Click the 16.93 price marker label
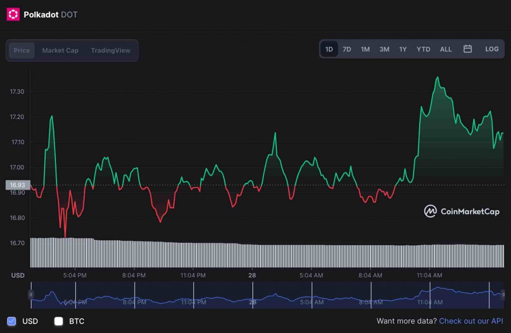Image resolution: width=511 pixels, height=333 pixels. pyautogui.click(x=18, y=185)
